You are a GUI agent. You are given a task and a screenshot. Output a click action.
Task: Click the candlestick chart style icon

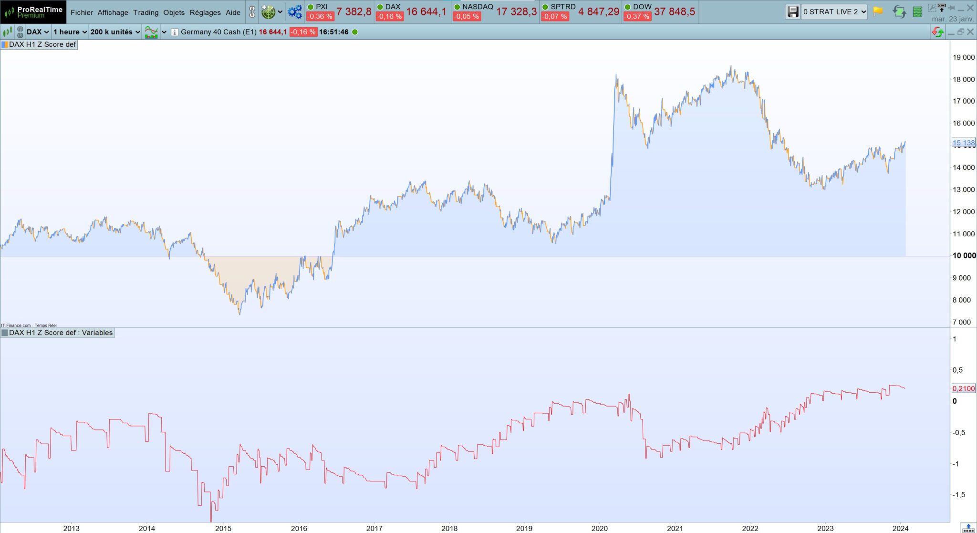pos(7,32)
